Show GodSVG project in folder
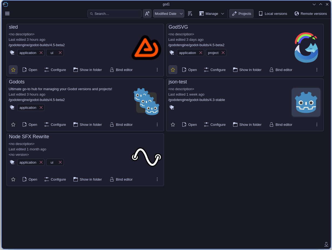332x250 pixels. pyautogui.click(x=247, y=70)
